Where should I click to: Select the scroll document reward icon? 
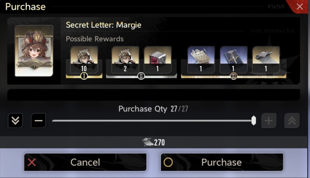click(201, 60)
